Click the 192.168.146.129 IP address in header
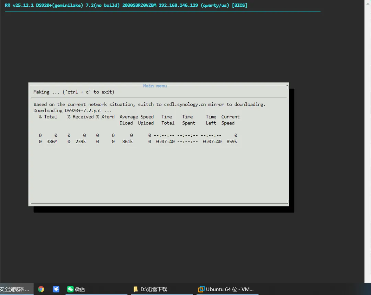This screenshot has width=371, height=295. pyautogui.click(x=178, y=5)
